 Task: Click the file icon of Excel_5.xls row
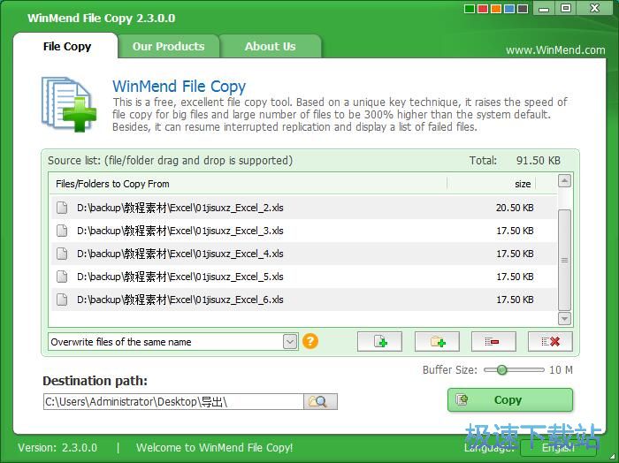tap(62, 277)
